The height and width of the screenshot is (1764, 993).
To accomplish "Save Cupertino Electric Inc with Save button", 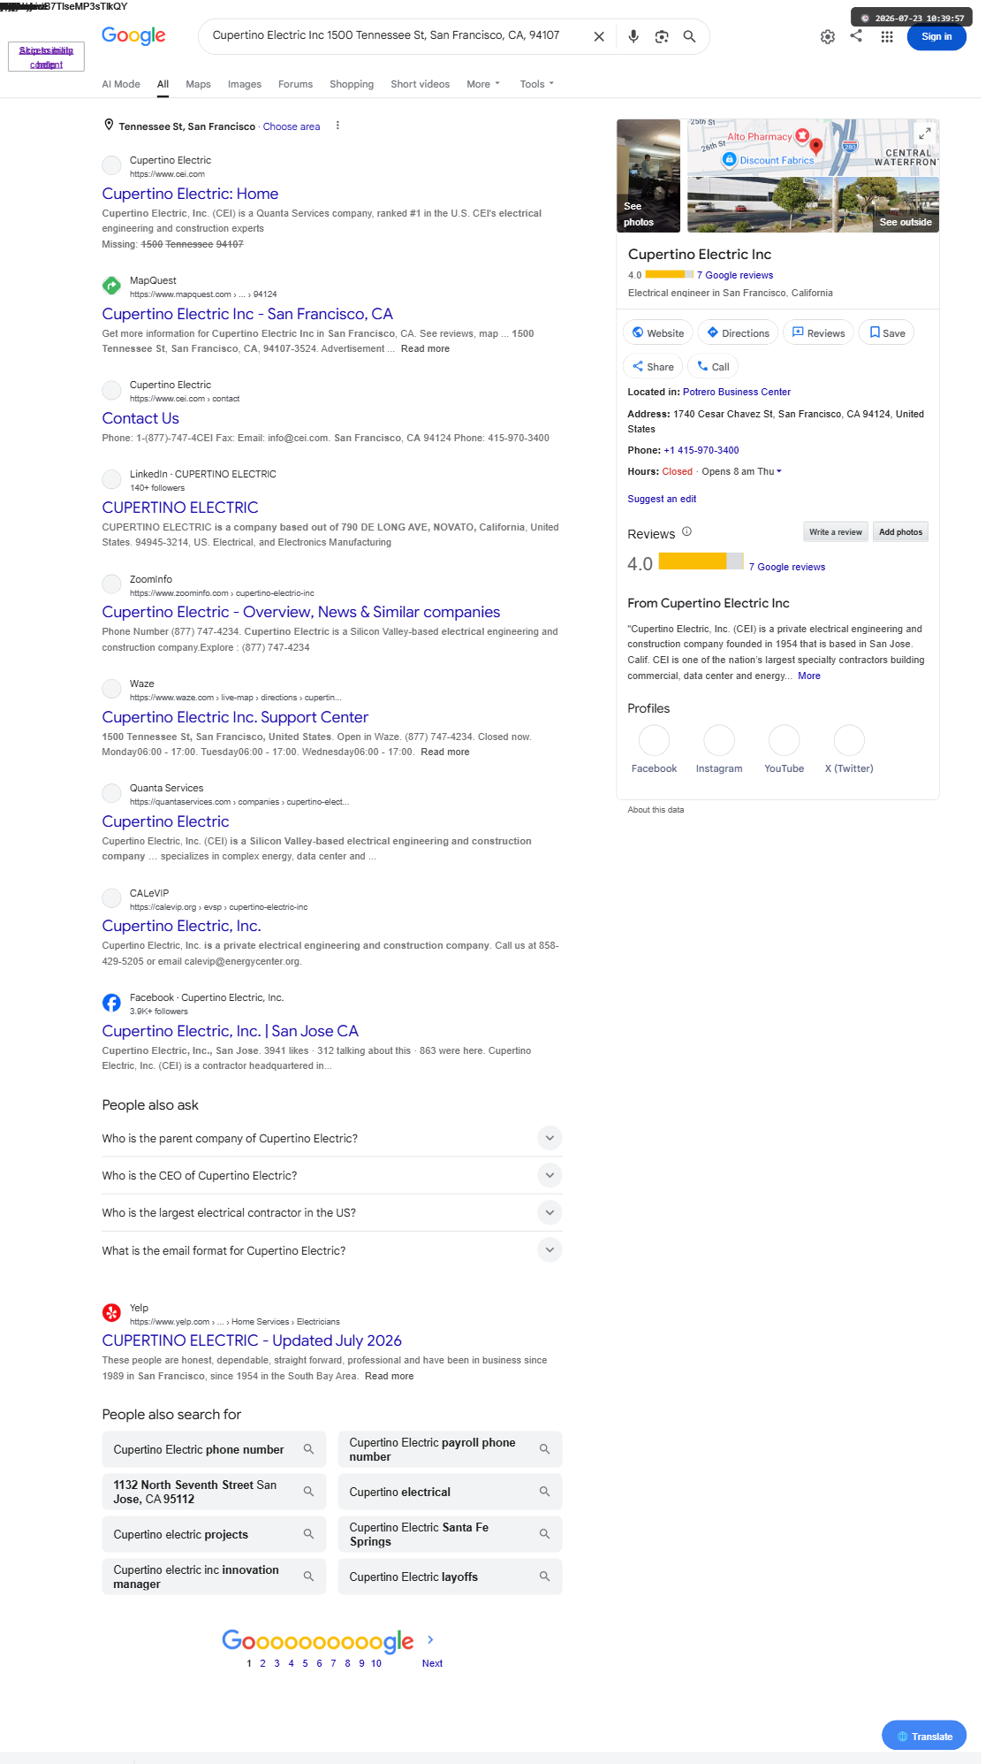I will [887, 332].
